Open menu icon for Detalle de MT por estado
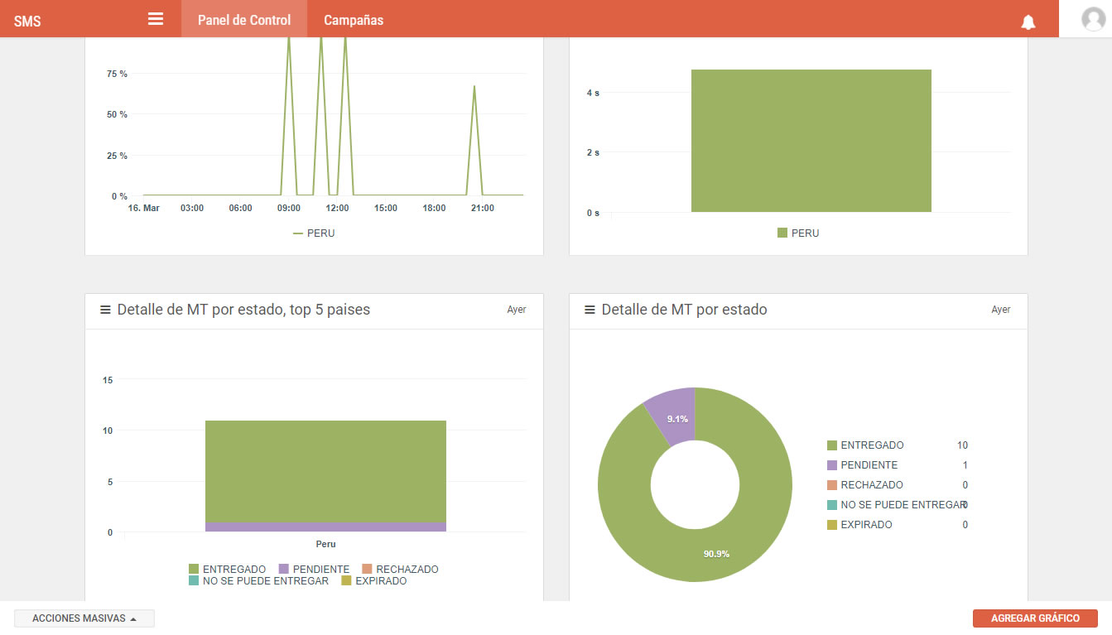 [x=590, y=310]
